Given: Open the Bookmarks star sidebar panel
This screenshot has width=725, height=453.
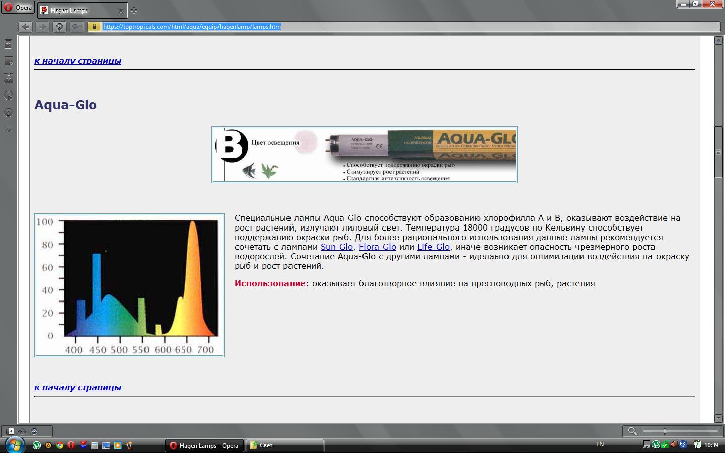Looking at the screenshot, I should (x=8, y=44).
